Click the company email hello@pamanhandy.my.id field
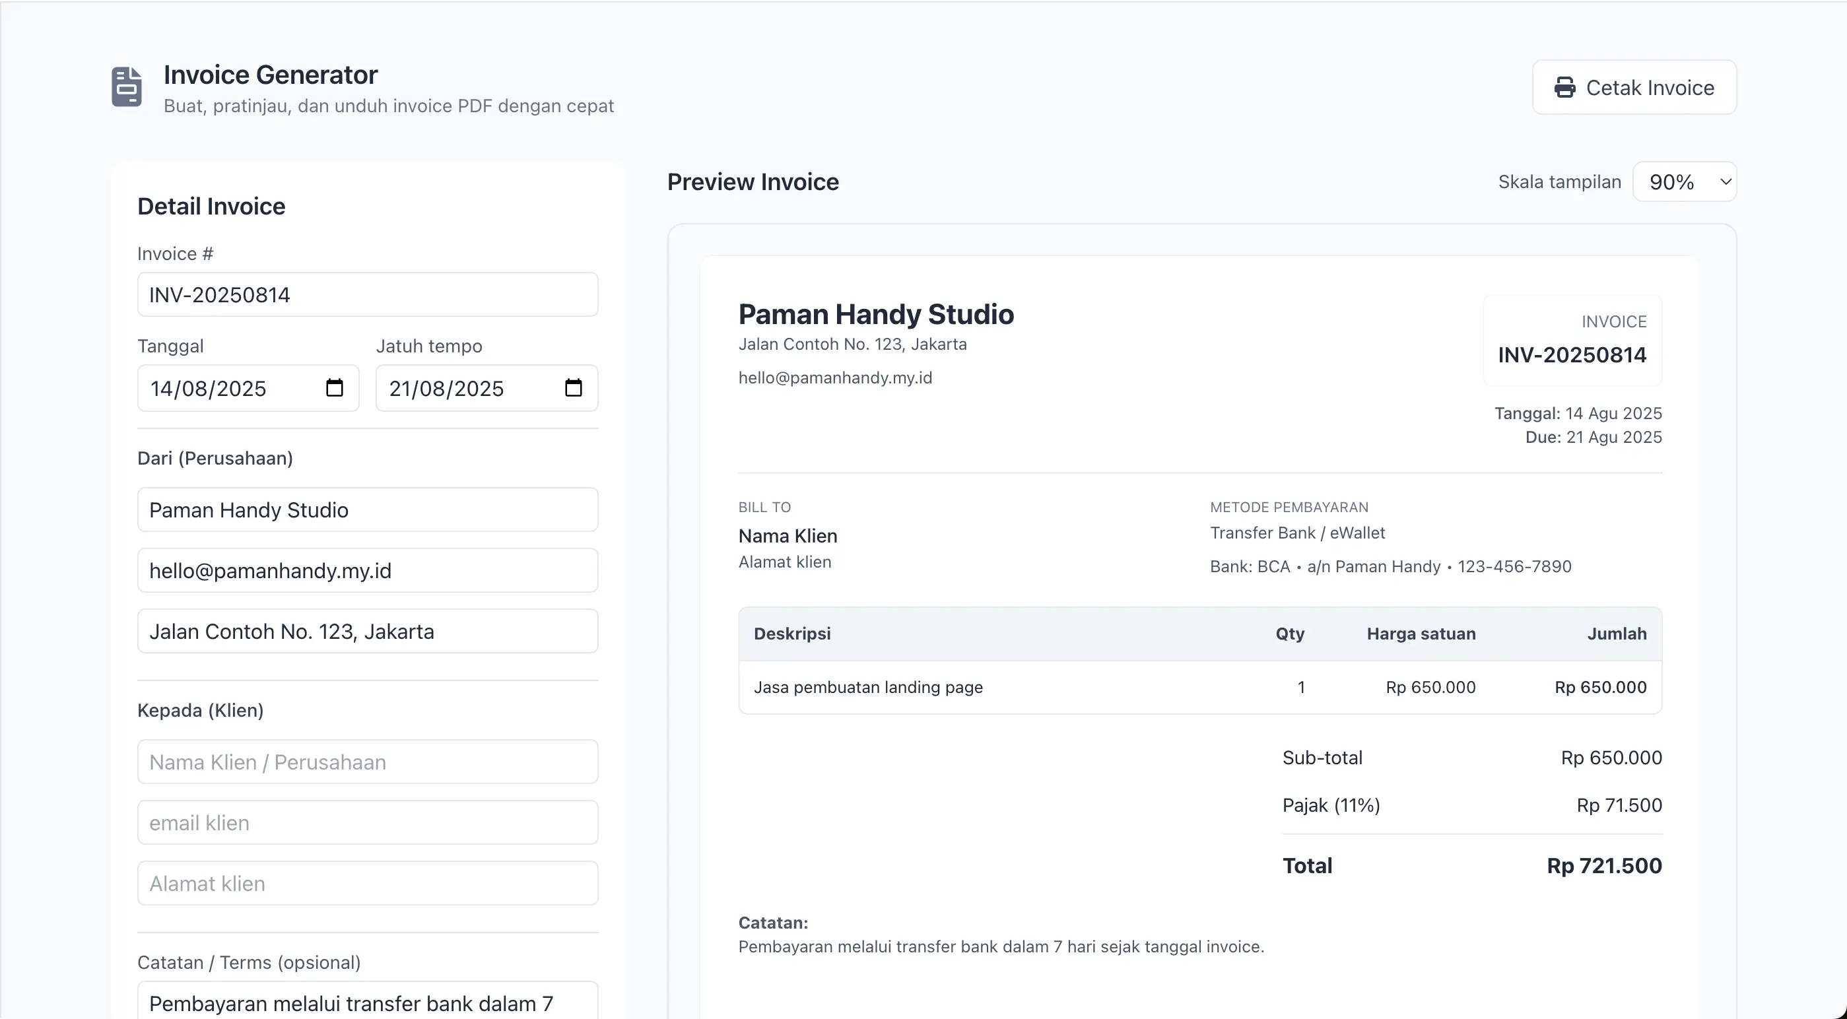Screen dimensions: 1847x1019 tap(367, 571)
